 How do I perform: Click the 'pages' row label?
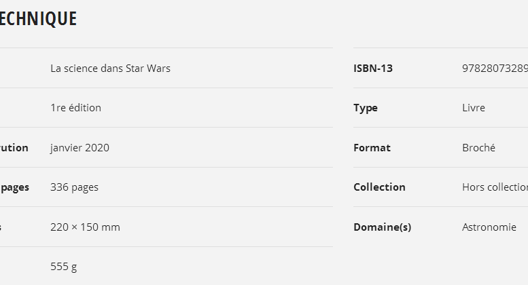click(x=14, y=187)
